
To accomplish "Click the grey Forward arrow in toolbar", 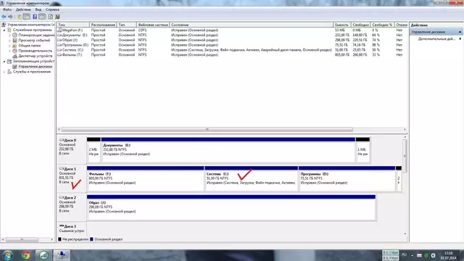I will [10, 17].
